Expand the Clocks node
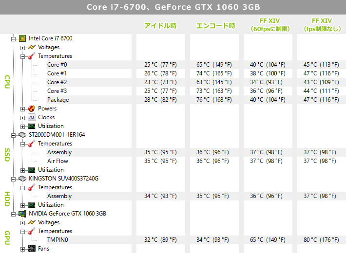 click(23, 118)
